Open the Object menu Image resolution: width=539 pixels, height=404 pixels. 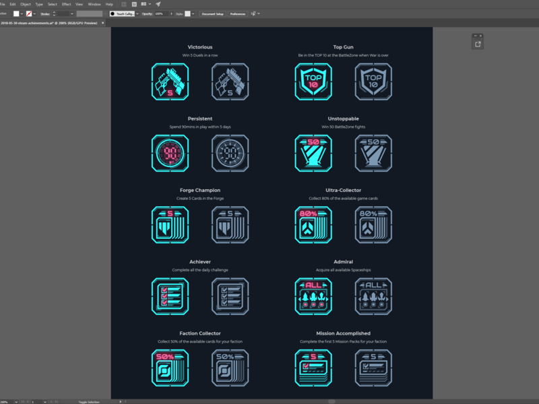[x=26, y=4]
